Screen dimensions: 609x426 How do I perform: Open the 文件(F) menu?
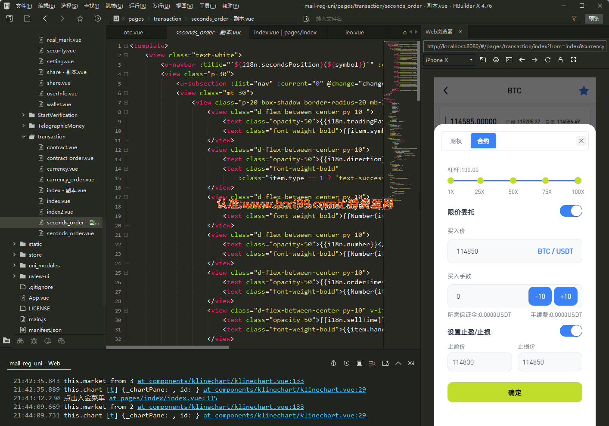tap(24, 6)
